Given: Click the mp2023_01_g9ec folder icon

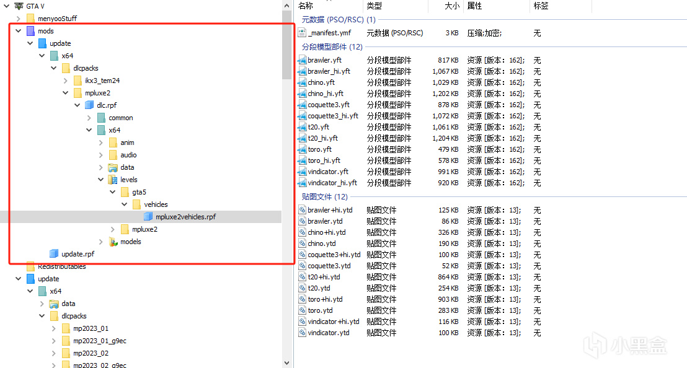Looking at the screenshot, I should click(66, 341).
